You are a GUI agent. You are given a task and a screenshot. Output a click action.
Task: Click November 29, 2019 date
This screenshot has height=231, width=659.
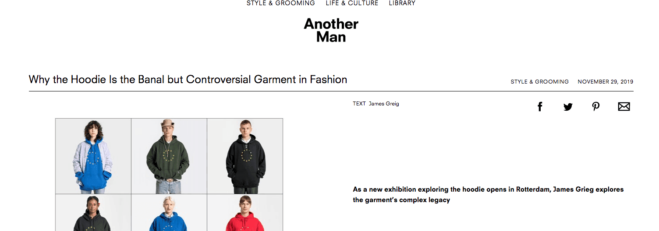(x=605, y=82)
